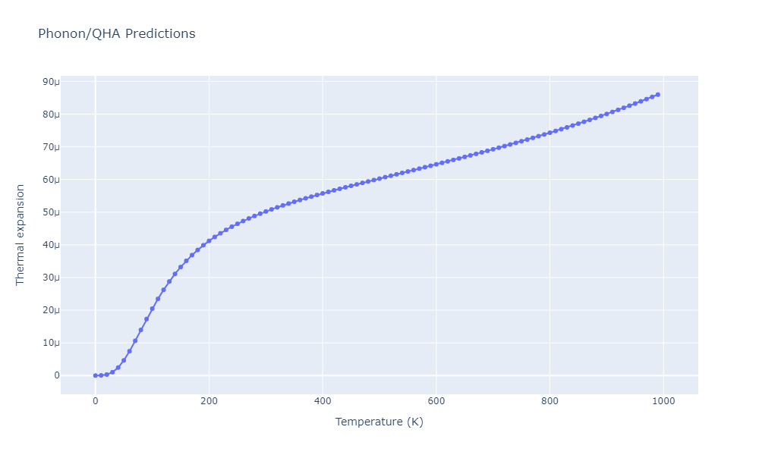Click the '0' y-axis tick label

tap(56, 375)
